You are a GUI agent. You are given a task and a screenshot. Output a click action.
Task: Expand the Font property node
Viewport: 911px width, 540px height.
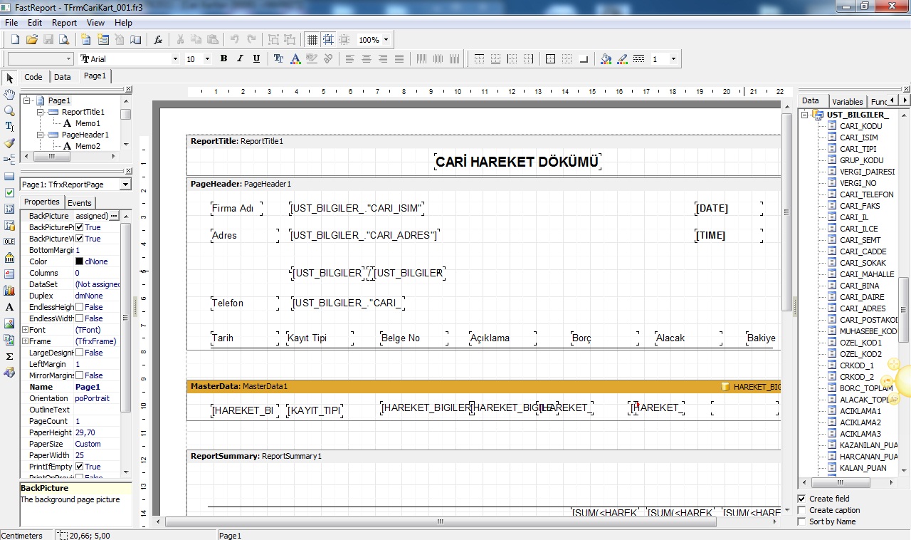point(25,330)
